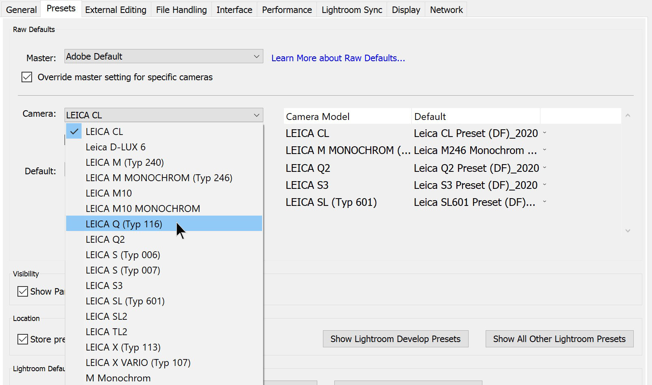Toggle the Store presets with catalog checkbox
Screen dimensions: 652x385
pyautogui.click(x=23, y=339)
